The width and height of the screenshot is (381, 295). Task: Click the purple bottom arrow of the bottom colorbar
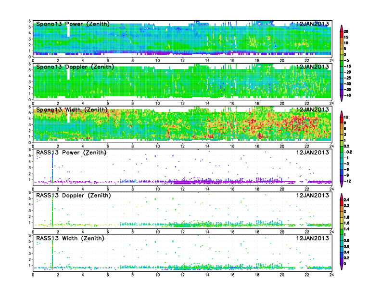coord(342,267)
